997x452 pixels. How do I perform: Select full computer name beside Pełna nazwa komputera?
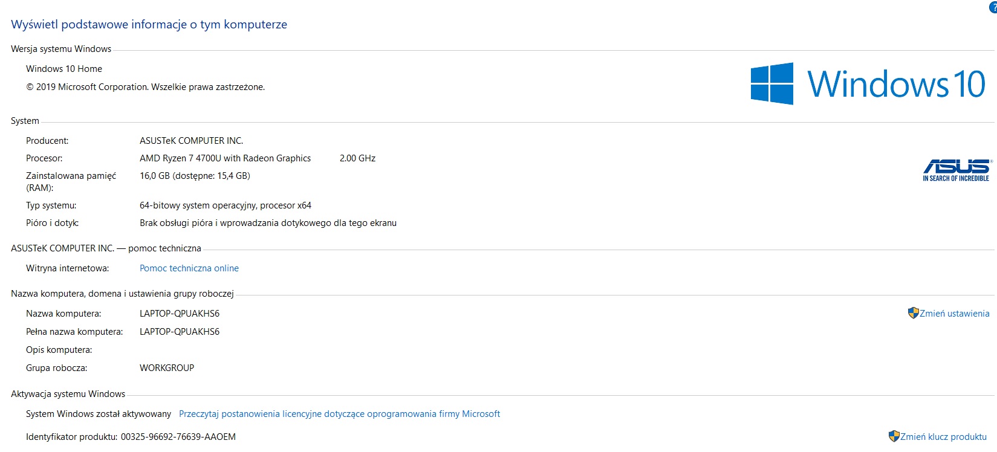(180, 332)
